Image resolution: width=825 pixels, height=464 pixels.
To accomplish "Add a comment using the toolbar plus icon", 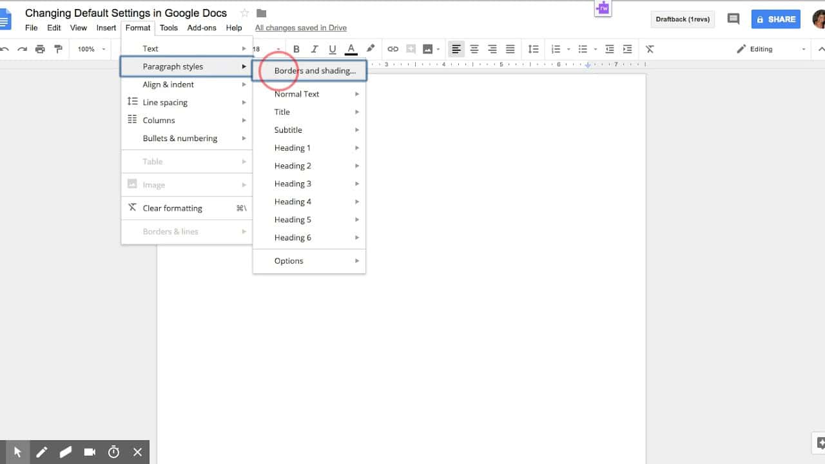I will [x=411, y=49].
